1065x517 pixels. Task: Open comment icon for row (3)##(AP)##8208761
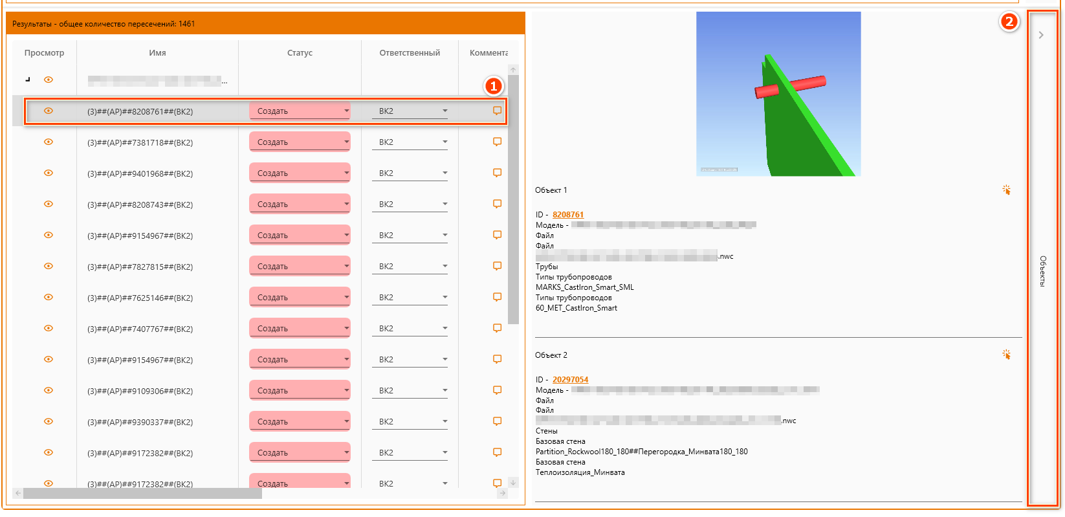497,111
